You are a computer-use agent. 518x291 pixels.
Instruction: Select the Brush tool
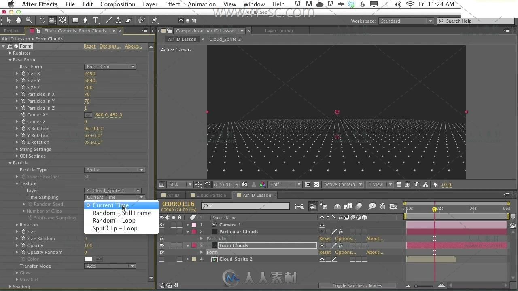click(x=108, y=20)
